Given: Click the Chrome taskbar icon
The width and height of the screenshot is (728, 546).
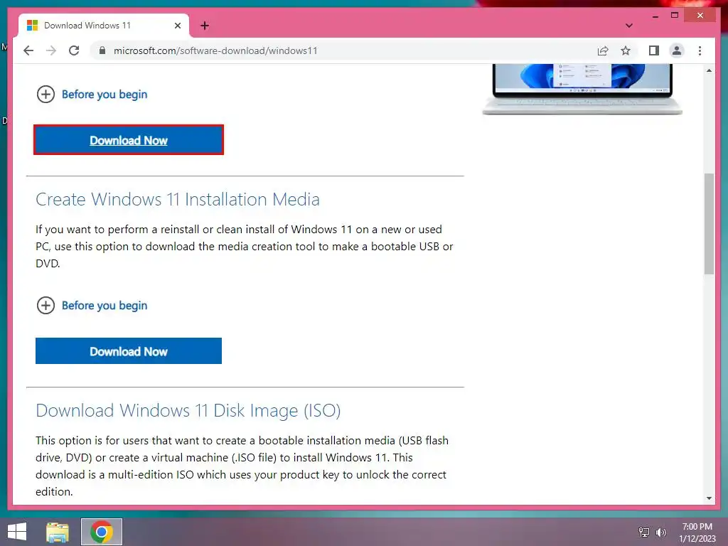Looking at the screenshot, I should [102, 532].
